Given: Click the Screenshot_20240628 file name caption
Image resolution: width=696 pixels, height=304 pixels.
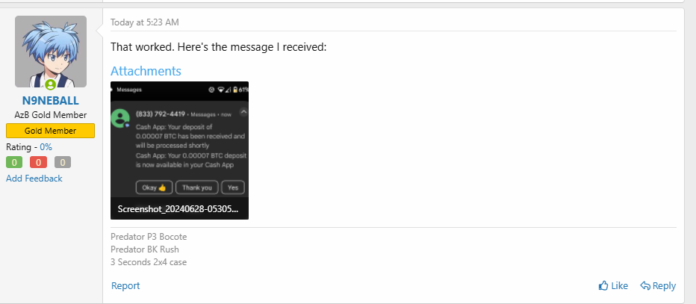Looking at the screenshot, I should point(178,209).
